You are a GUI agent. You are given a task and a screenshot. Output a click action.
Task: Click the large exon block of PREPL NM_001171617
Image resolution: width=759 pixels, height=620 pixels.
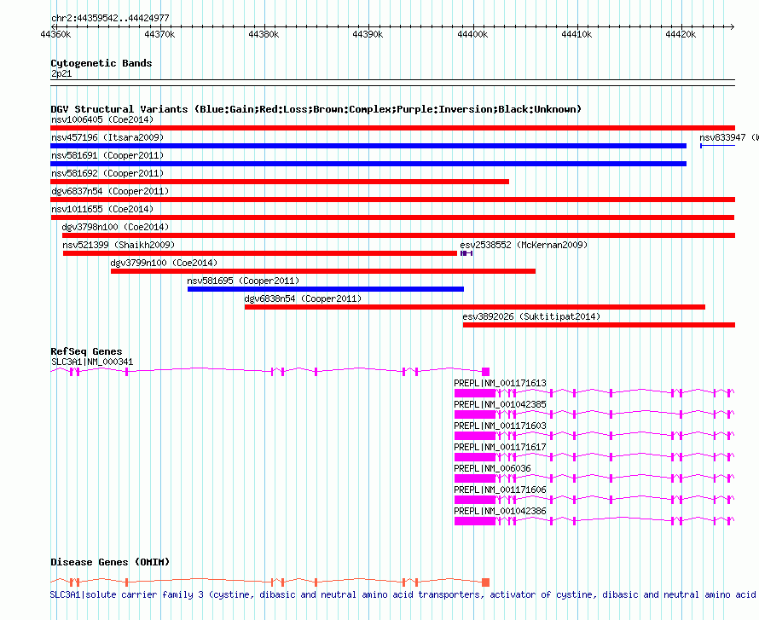(475, 457)
